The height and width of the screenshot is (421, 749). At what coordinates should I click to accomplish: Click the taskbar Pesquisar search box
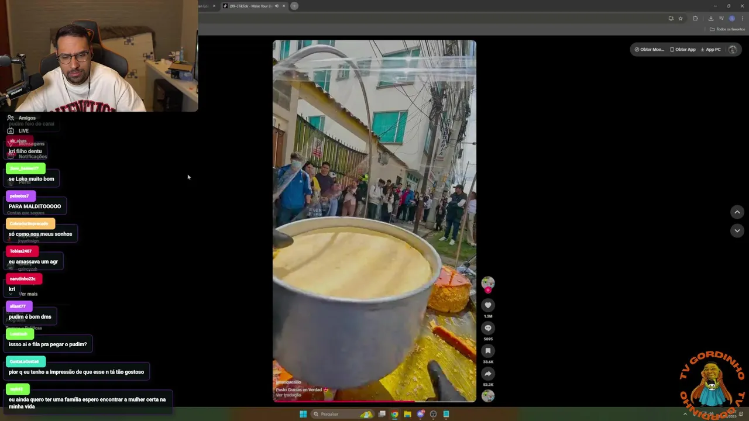[x=342, y=414]
